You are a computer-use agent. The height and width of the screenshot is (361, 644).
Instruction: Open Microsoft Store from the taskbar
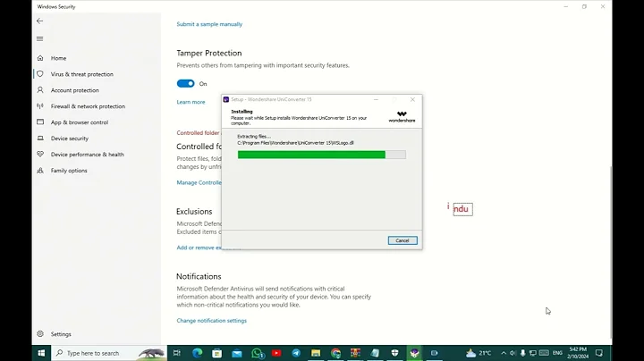click(216, 353)
